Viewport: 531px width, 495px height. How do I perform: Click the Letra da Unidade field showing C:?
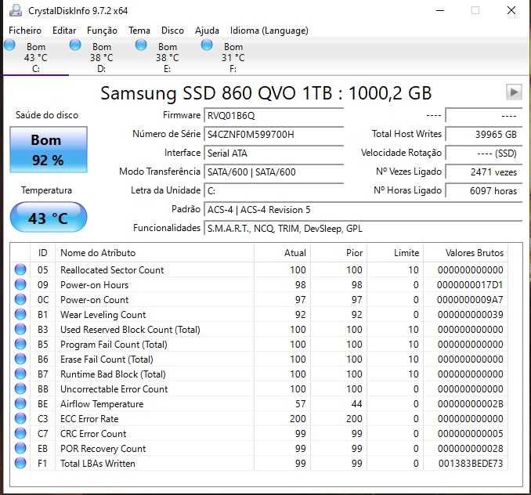[274, 191]
